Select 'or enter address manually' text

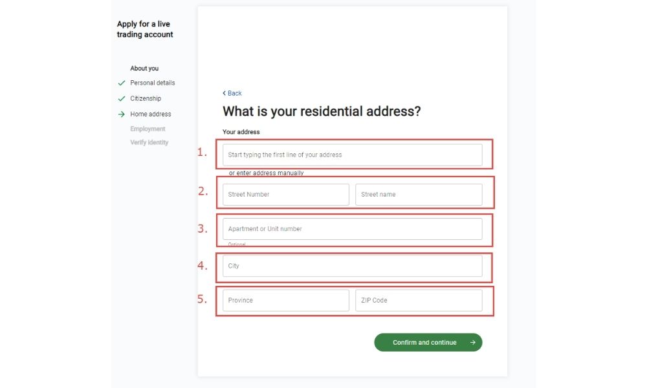point(266,173)
